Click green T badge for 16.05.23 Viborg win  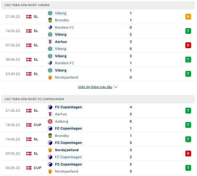point(188,31)
